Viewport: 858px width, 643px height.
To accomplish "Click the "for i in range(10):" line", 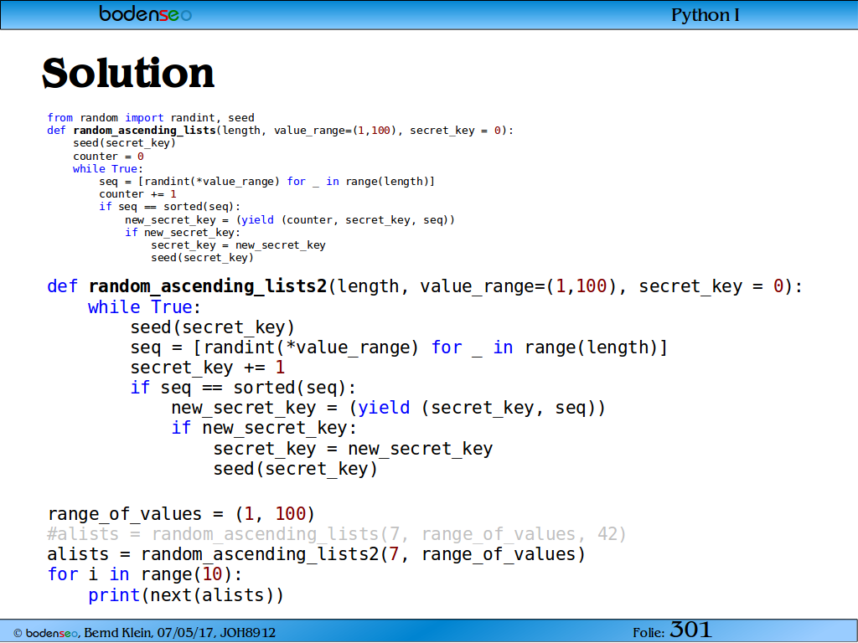I will [x=144, y=574].
